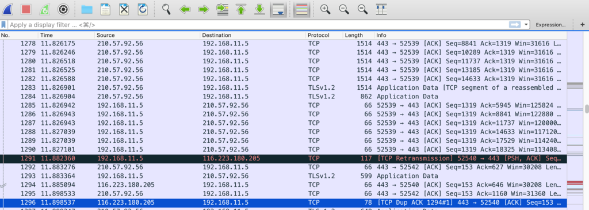
Task: Select the TCP Retransmission packet 1291
Action: tap(283, 159)
